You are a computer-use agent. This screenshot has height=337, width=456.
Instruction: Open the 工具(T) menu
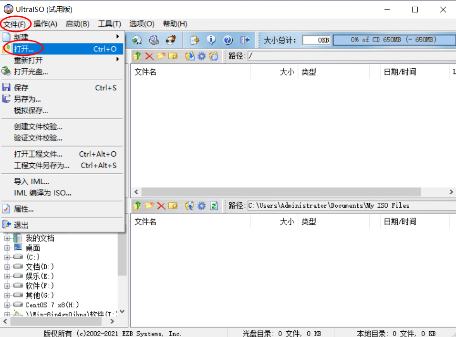point(109,24)
